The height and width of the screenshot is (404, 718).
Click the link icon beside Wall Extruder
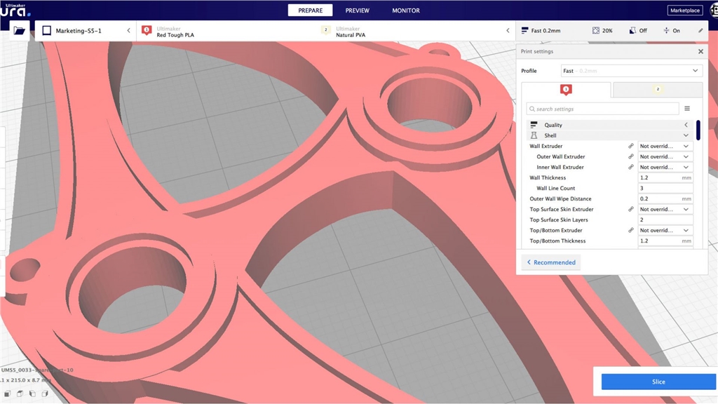[x=630, y=146]
